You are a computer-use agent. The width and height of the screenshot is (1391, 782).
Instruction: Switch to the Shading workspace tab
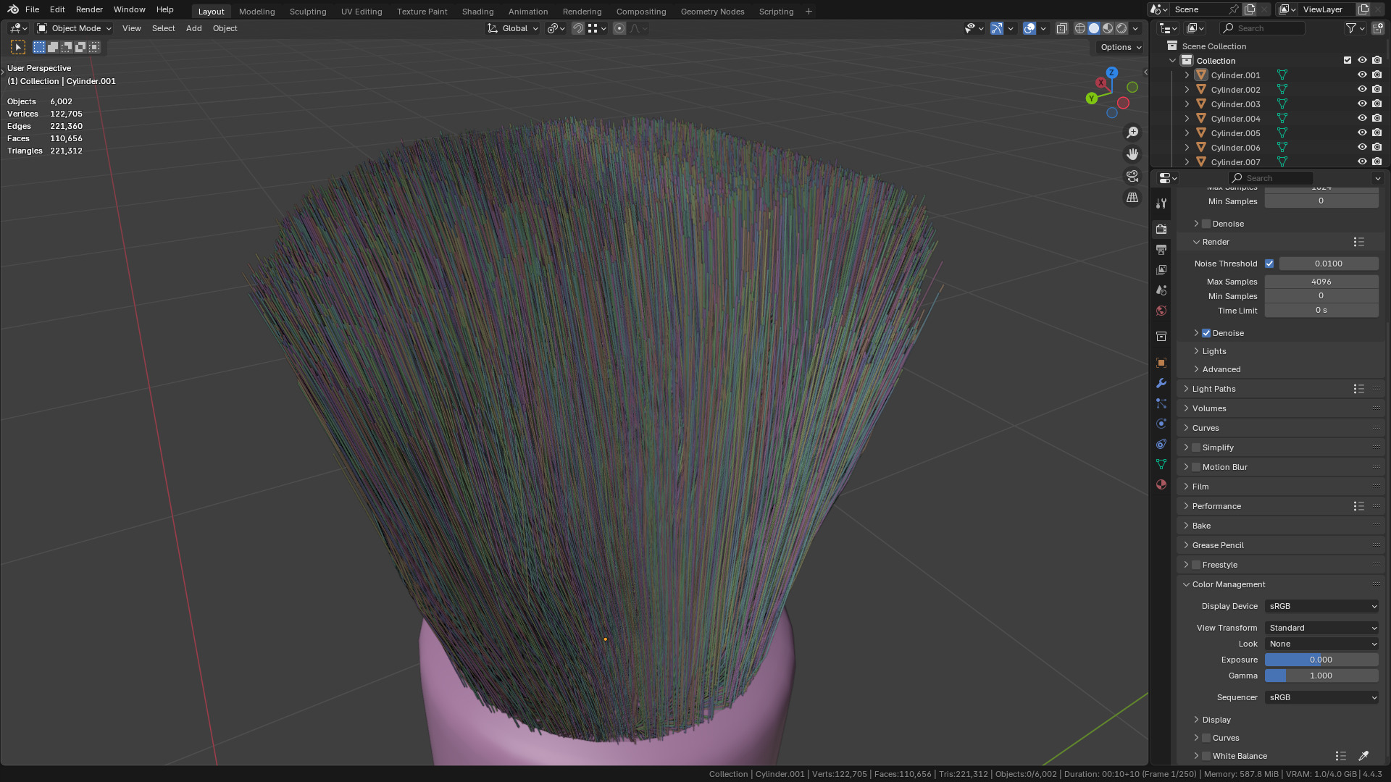click(x=477, y=12)
